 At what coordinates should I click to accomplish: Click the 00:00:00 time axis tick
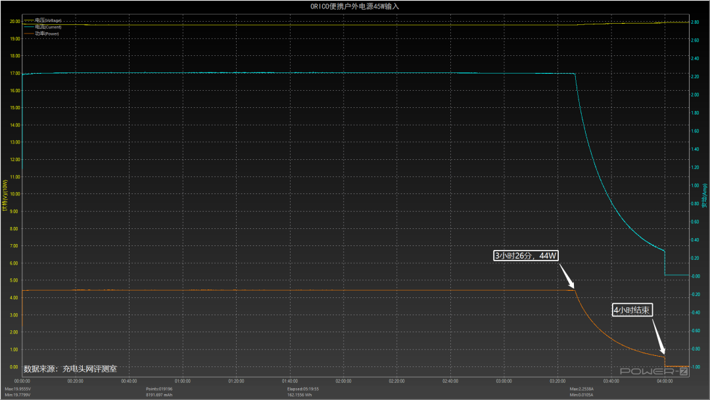22,381
